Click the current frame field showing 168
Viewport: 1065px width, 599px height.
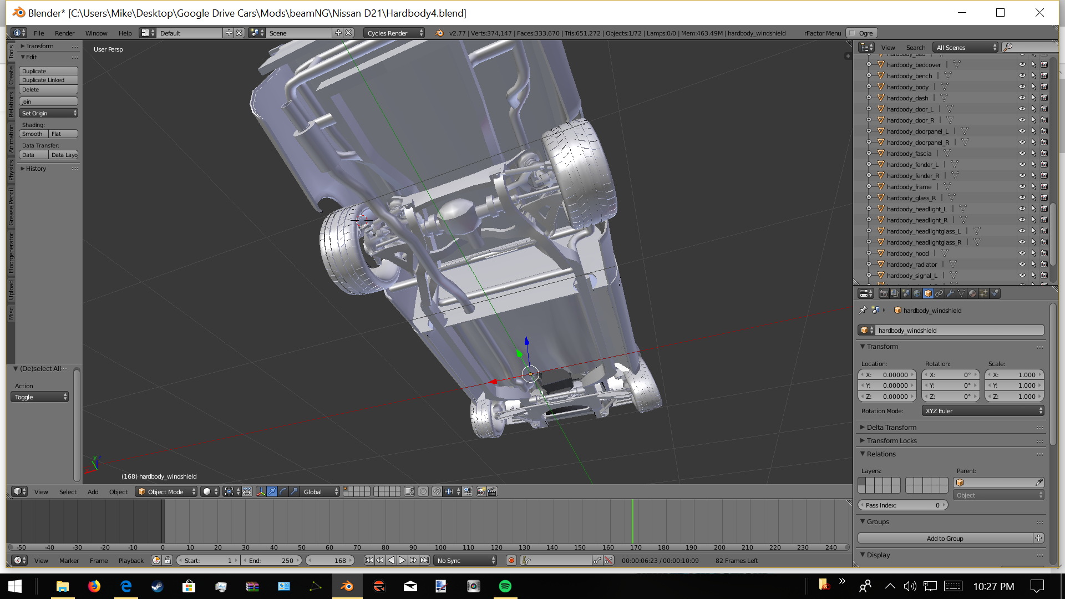click(x=330, y=561)
